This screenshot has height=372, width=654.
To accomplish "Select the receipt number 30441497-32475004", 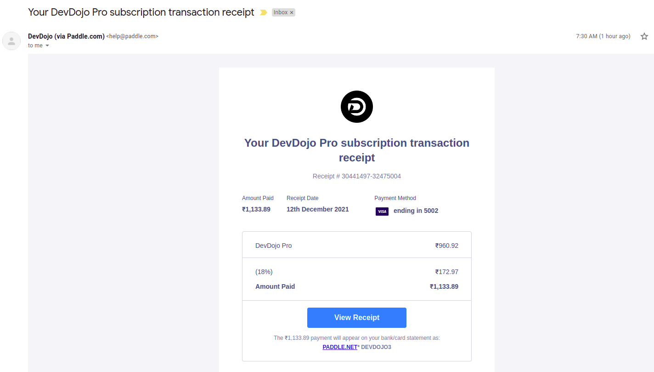I will coord(371,176).
